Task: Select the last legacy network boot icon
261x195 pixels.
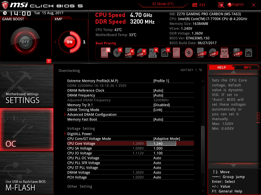Action: click(249, 53)
